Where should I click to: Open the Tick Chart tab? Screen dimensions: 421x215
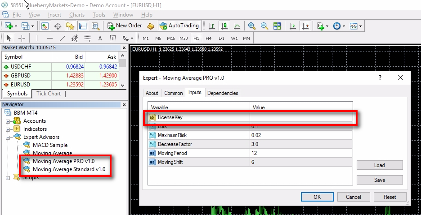pyautogui.click(x=49, y=94)
